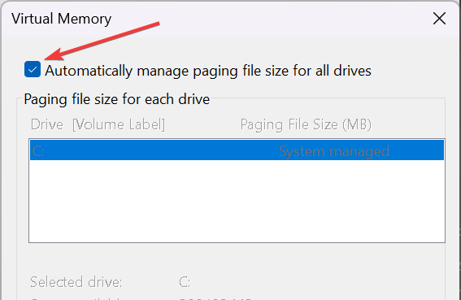This screenshot has height=300, width=461.
Task: Click the white checkmark inside the blue box
Action: click(x=33, y=70)
